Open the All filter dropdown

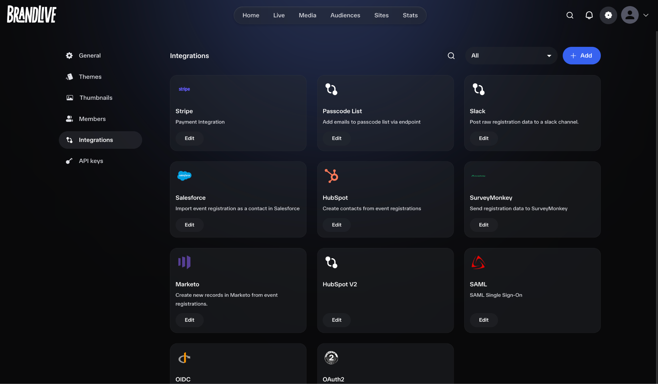pos(511,55)
